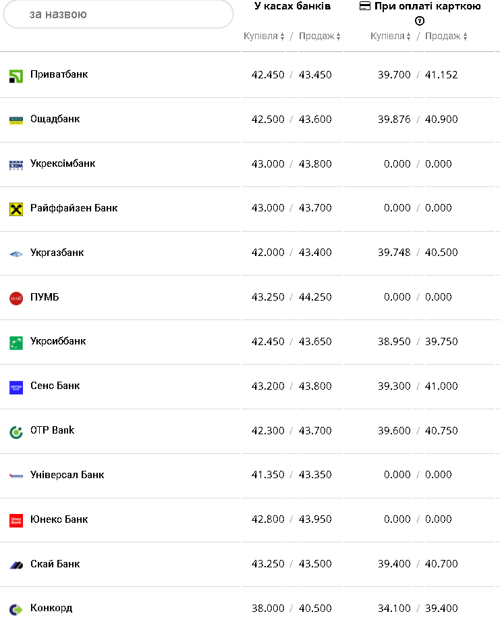The width and height of the screenshot is (500, 618).
Task: Sort by card payment Продаж column
Action: (x=446, y=36)
